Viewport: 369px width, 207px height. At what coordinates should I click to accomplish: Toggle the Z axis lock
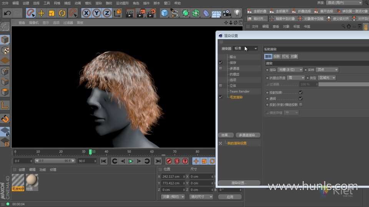(x=107, y=13)
